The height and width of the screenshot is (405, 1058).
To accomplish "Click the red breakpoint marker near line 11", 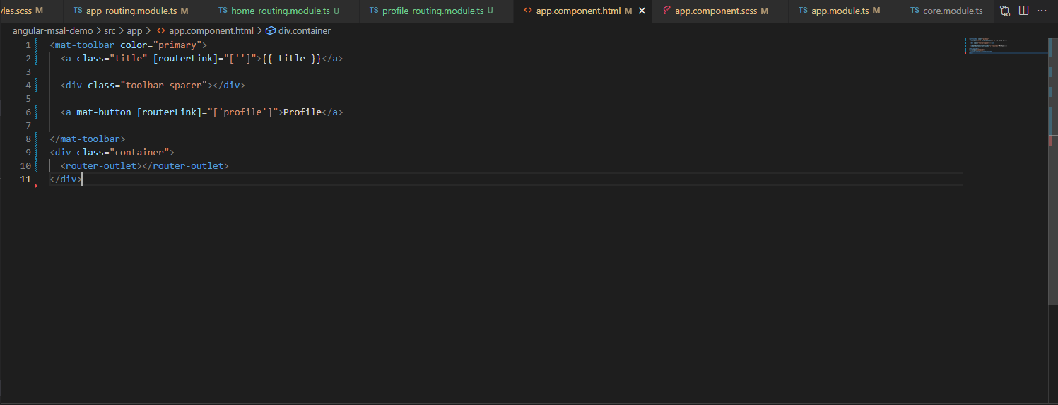I will tap(35, 186).
